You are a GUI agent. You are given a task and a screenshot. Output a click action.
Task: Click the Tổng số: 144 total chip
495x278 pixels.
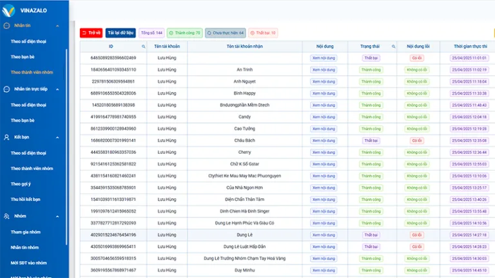(x=151, y=33)
